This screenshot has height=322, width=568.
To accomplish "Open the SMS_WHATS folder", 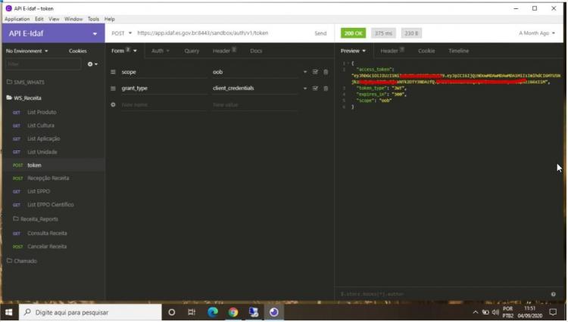I will (x=26, y=82).
